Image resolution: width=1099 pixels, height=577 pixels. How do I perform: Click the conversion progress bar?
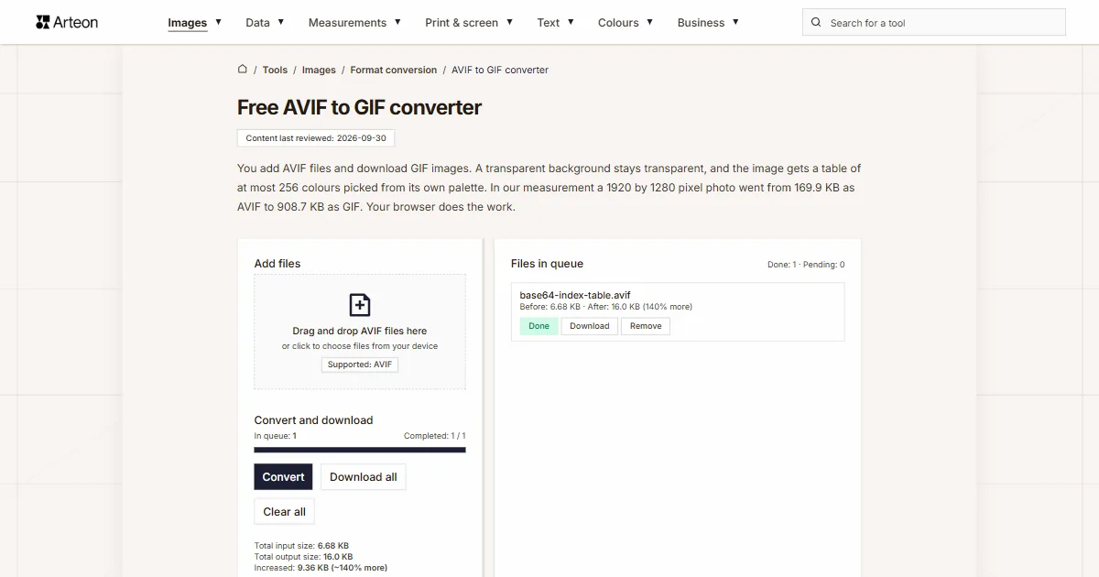pyautogui.click(x=360, y=450)
